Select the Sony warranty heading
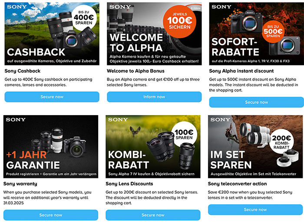Image resolution: width=304 pixels, height=223 pixels. click(x=20, y=184)
